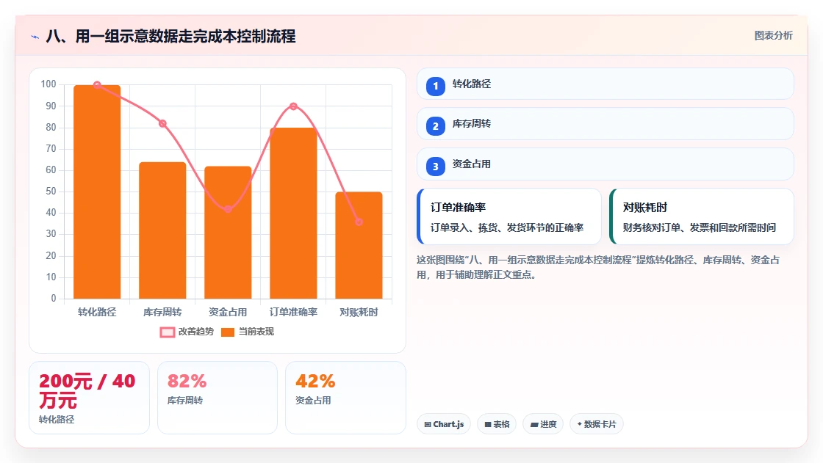823x463 pixels.
Task: Click the 当前表现 legend label
Action: click(256, 332)
